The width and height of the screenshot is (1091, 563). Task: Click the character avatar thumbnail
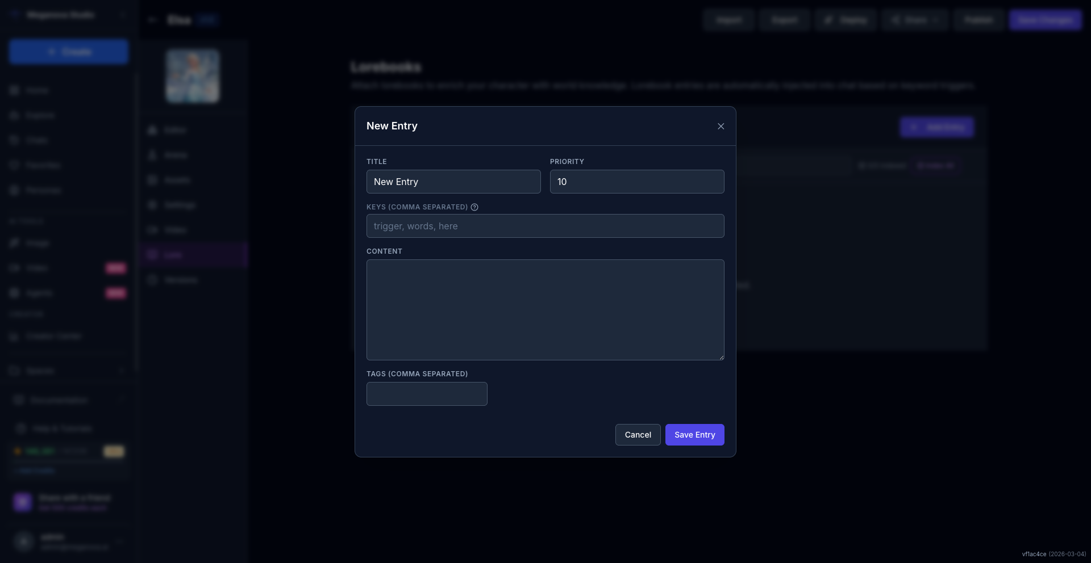(x=193, y=76)
